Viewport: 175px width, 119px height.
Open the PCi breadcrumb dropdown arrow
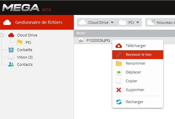click(x=138, y=23)
